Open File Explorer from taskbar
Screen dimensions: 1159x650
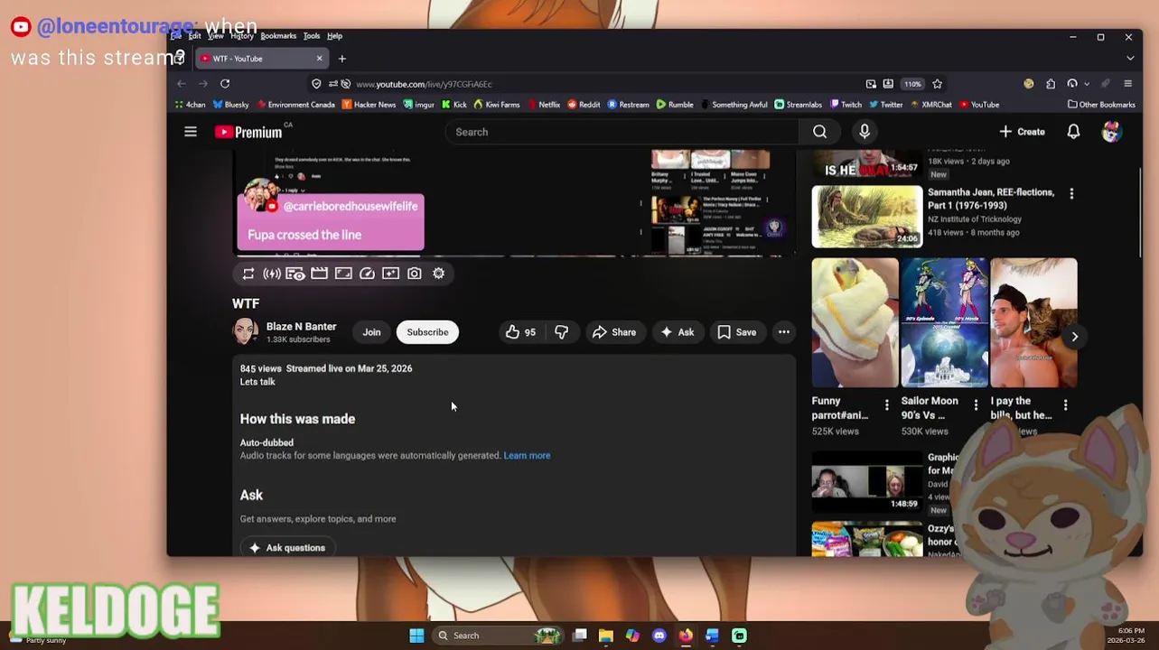[x=606, y=636]
